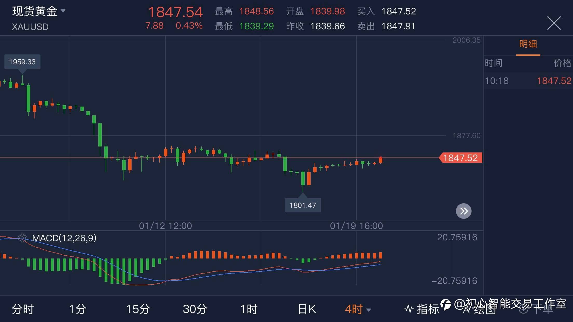Open the 指标 indicators waveform icon

409,309
